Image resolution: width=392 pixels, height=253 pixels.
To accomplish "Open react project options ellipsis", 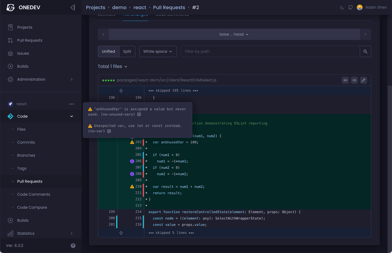I will [72, 104].
